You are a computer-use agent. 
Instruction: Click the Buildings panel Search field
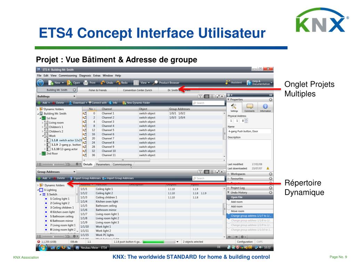208,103
